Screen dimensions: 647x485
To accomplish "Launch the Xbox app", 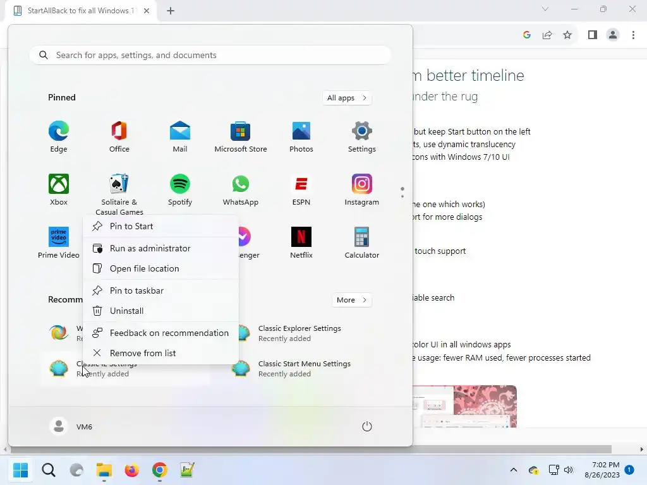I will [x=59, y=190].
